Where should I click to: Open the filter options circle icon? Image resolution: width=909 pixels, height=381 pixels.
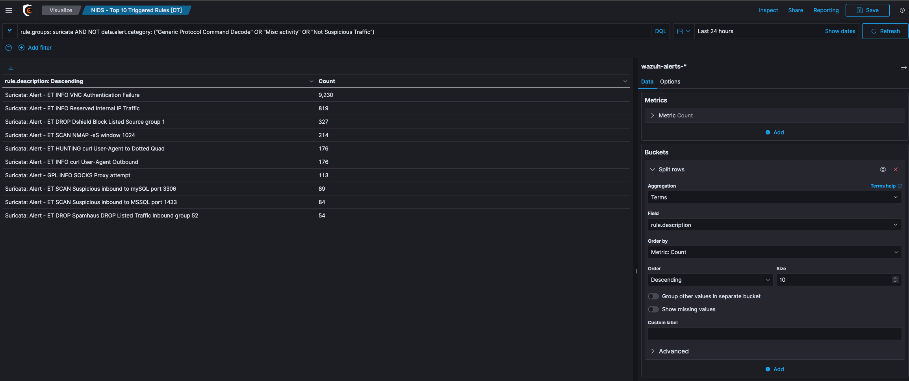pyautogui.click(x=9, y=48)
